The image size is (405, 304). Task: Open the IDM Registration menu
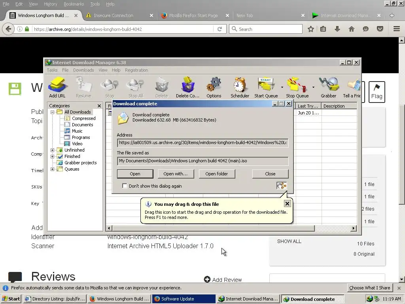click(x=136, y=70)
